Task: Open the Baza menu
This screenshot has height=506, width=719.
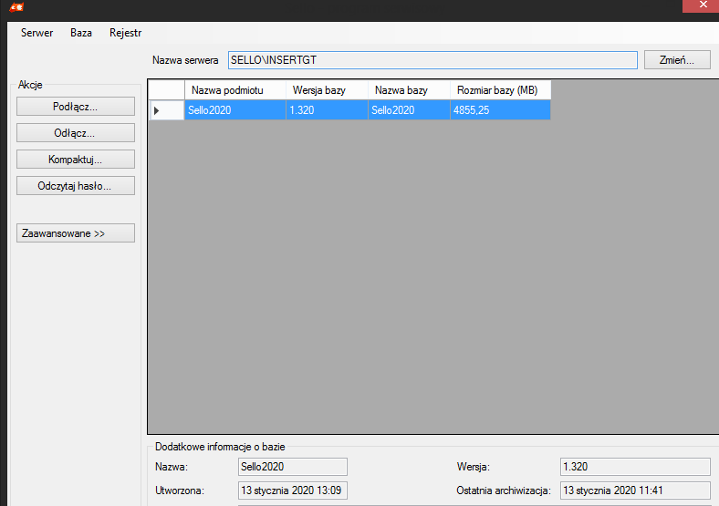Action: pos(81,33)
